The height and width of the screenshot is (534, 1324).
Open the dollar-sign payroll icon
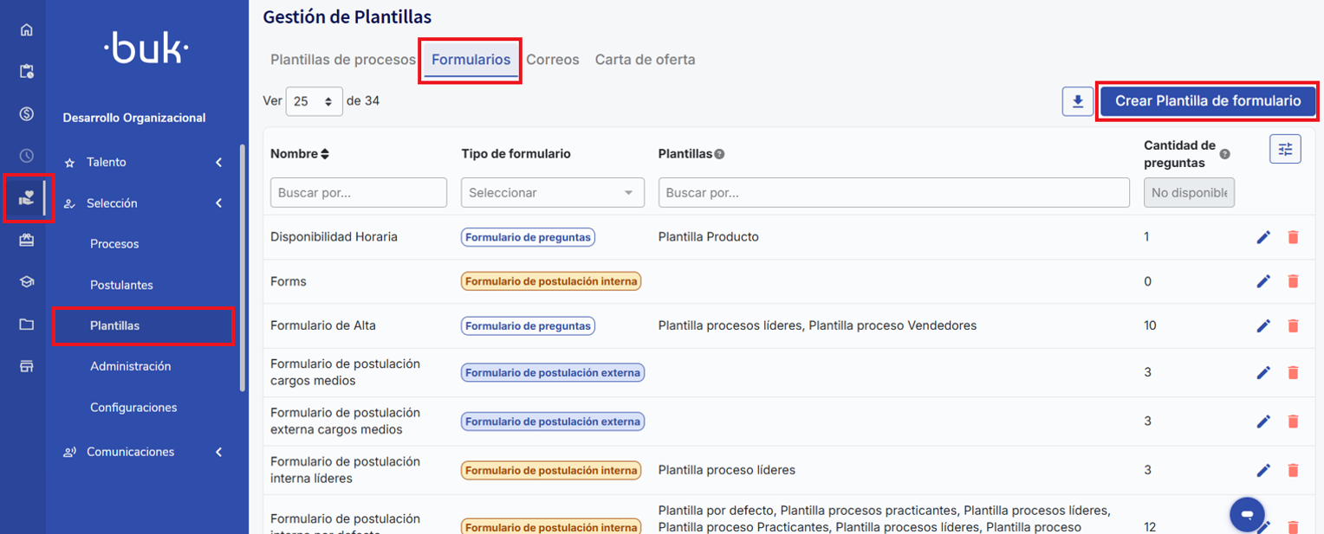[26, 113]
